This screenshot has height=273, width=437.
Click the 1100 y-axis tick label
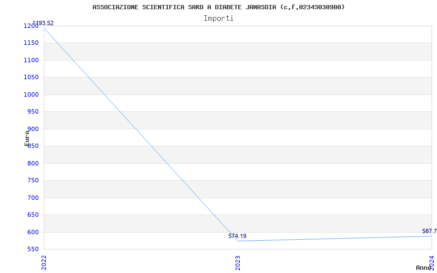pyautogui.click(x=31, y=60)
